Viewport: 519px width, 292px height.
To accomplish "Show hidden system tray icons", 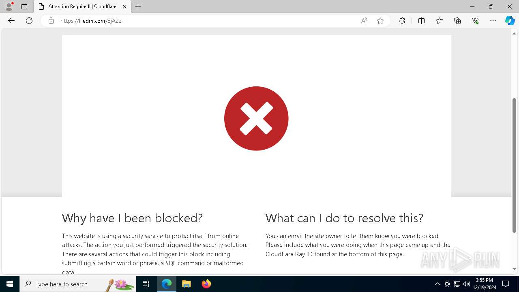I will [x=437, y=284].
